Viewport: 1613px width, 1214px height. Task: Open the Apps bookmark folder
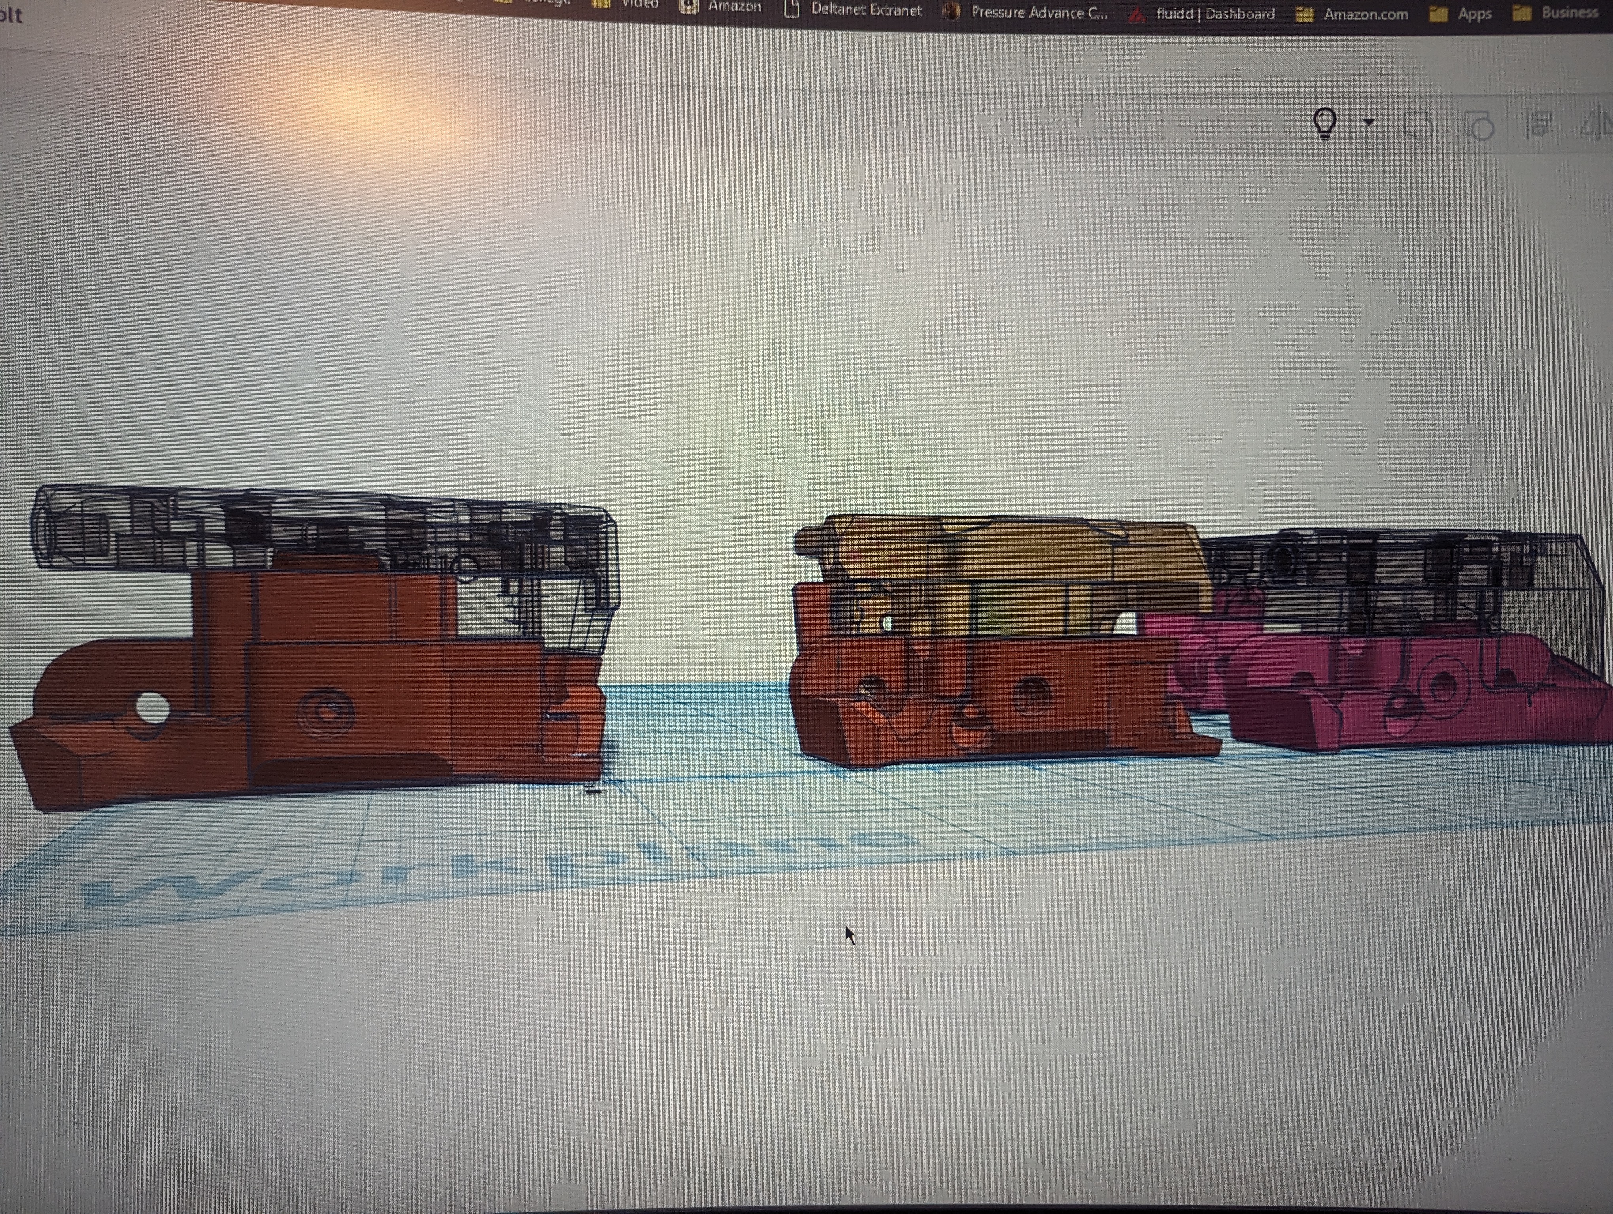click(x=1461, y=14)
